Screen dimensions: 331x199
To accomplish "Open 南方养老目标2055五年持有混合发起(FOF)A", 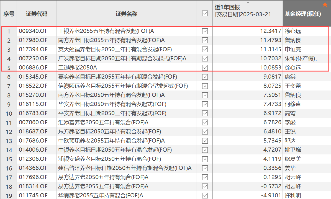I will [111, 40].
